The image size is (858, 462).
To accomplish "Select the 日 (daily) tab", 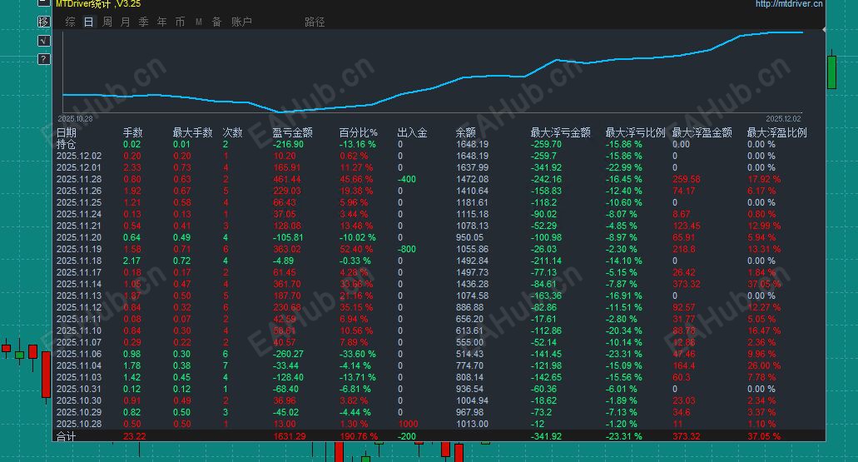I will coord(89,22).
